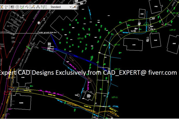Select the LOT-11 text label
The width and height of the screenshot is (179, 119).
tap(114, 97)
